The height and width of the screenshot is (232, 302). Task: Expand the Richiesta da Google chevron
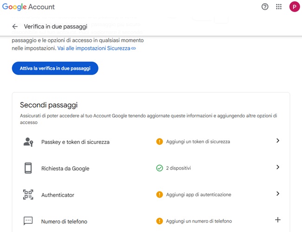click(x=278, y=167)
